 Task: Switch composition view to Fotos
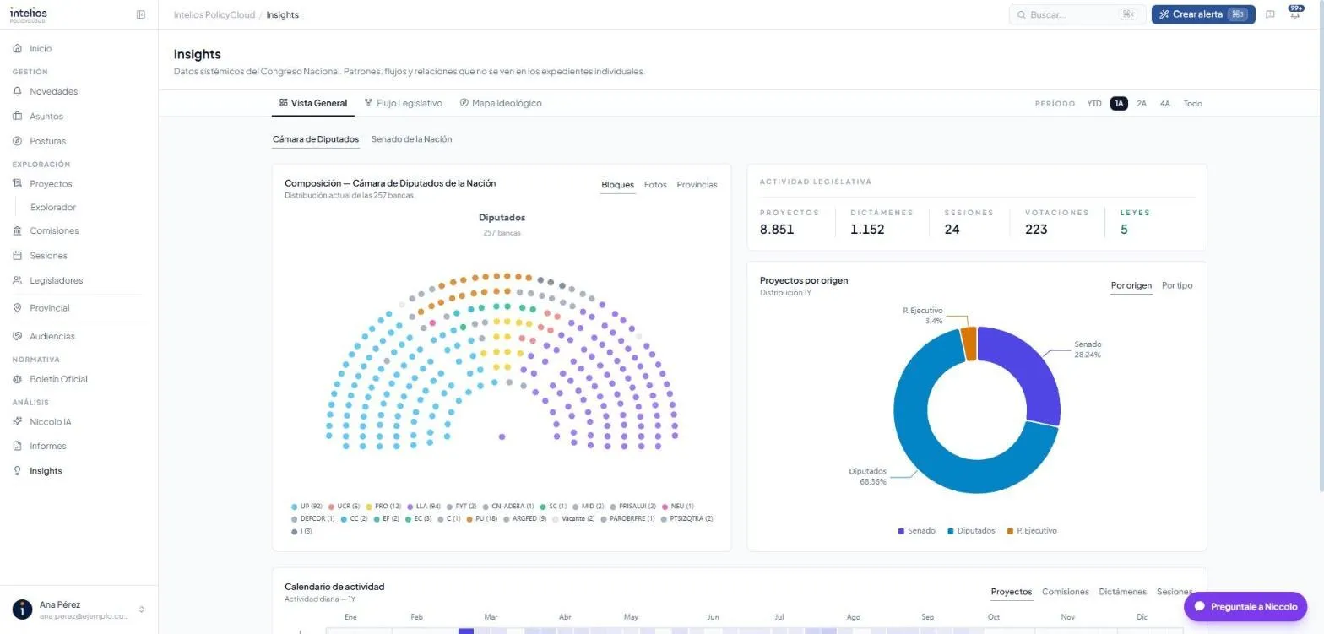coord(655,185)
